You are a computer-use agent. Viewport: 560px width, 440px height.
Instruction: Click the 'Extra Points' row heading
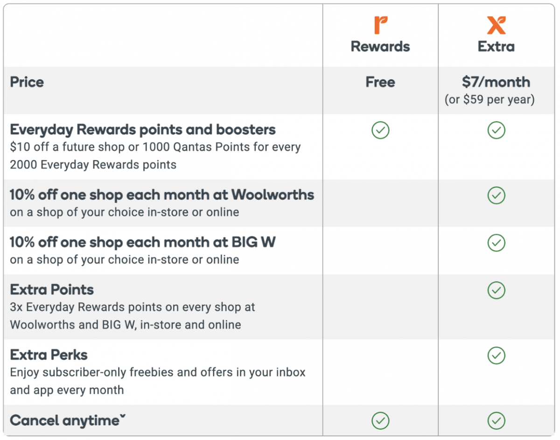tap(52, 289)
